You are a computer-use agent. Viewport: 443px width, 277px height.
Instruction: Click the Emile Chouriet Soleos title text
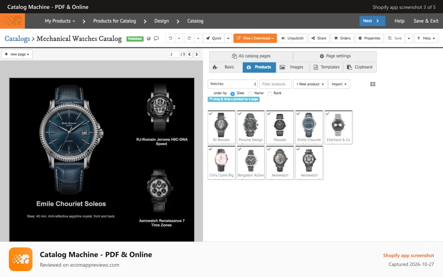71,204
